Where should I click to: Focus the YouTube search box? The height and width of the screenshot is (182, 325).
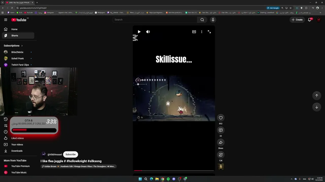155,20
